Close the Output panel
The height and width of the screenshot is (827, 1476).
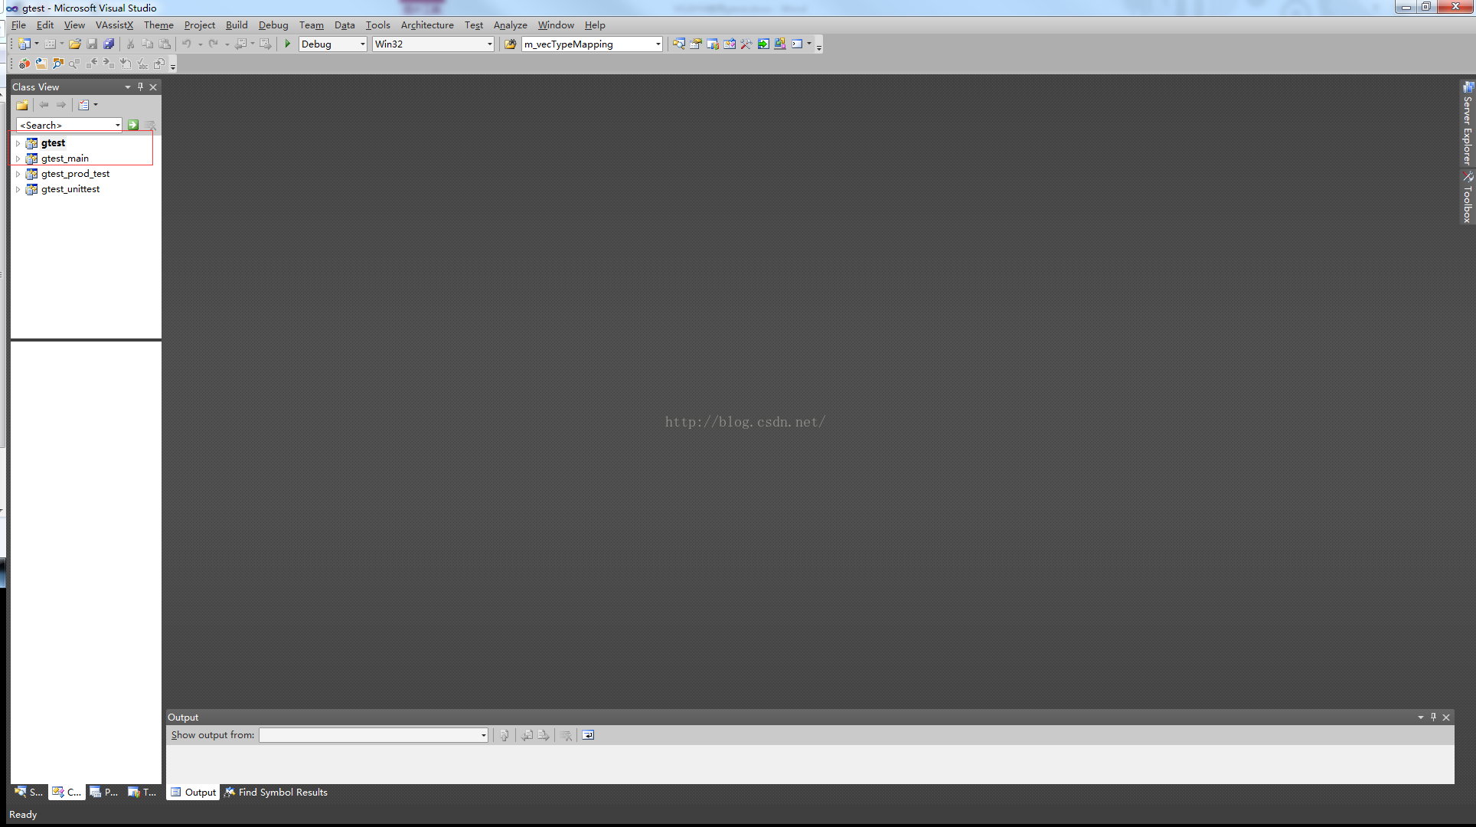click(1446, 717)
